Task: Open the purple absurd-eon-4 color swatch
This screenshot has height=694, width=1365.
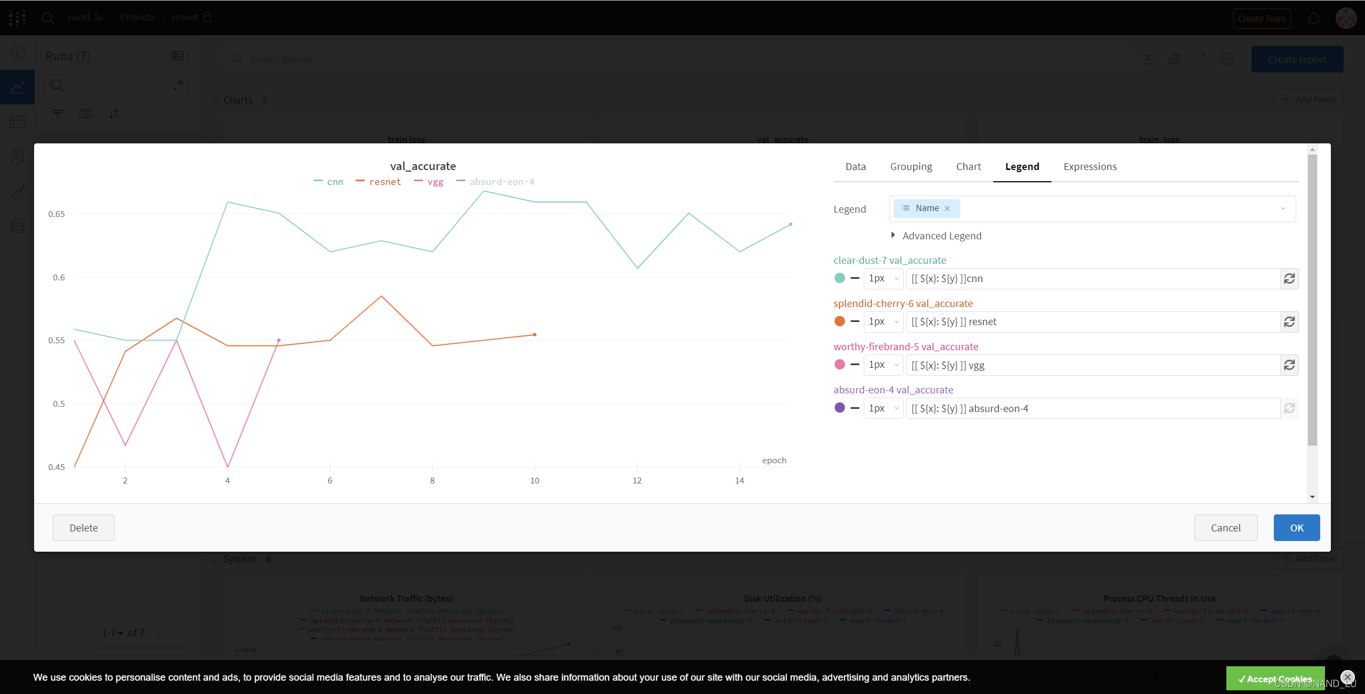Action: (x=839, y=408)
